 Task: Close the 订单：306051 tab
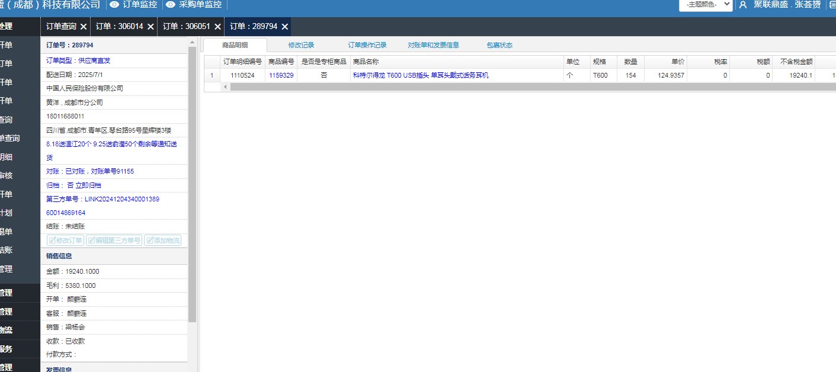click(217, 27)
